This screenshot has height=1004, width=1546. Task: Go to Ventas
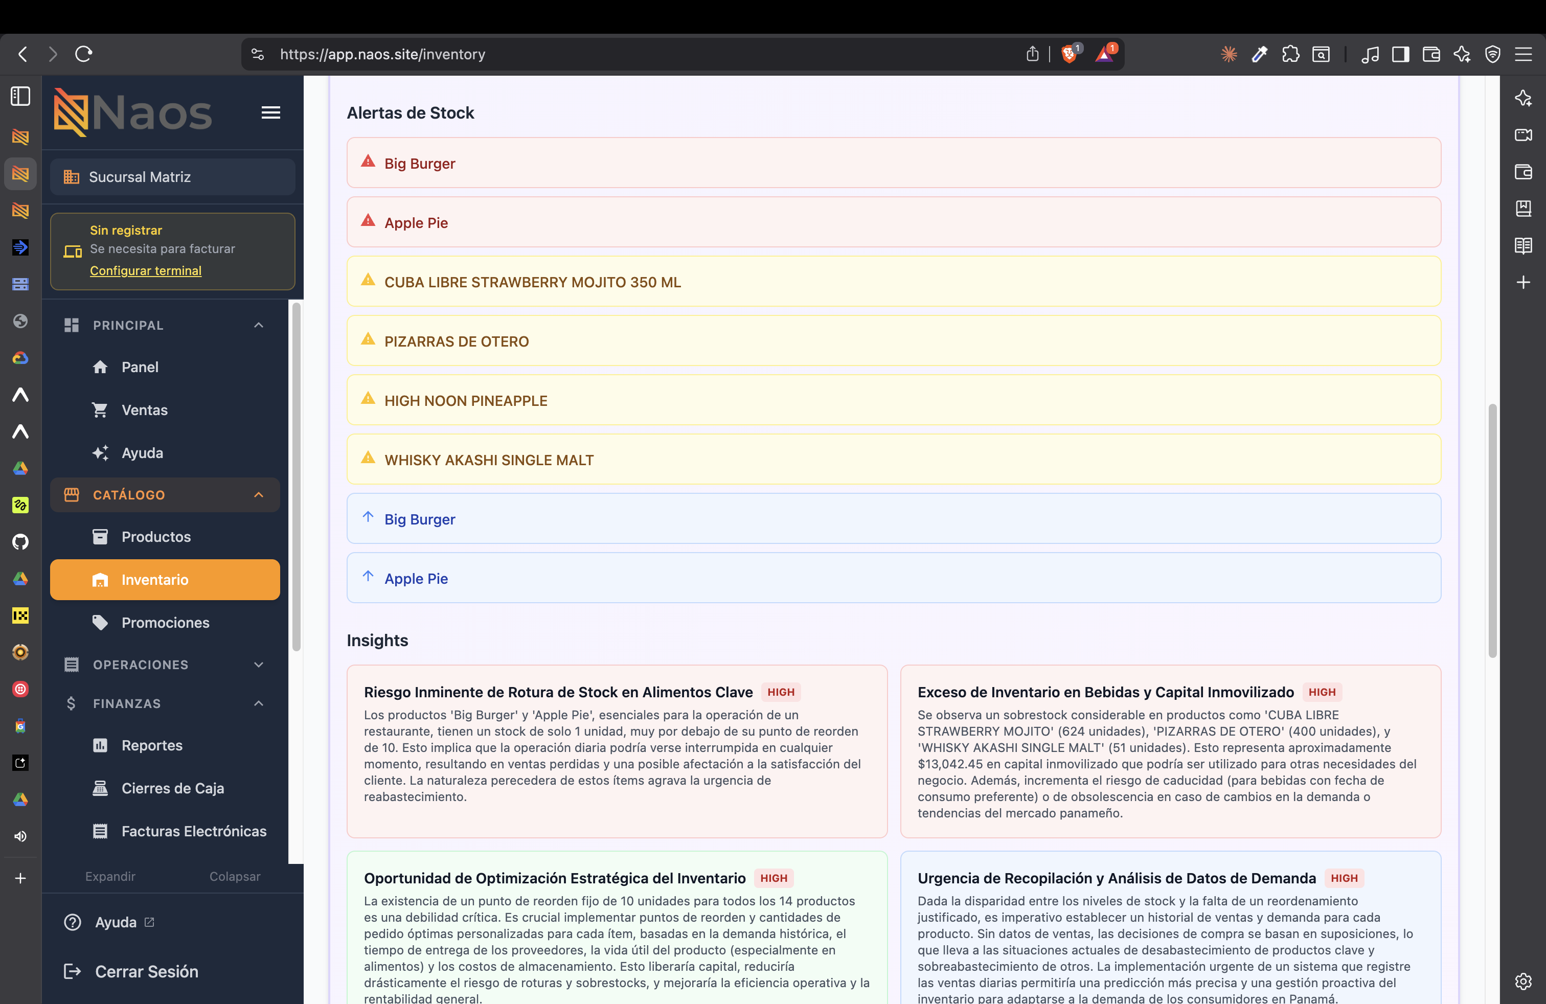click(x=165, y=410)
